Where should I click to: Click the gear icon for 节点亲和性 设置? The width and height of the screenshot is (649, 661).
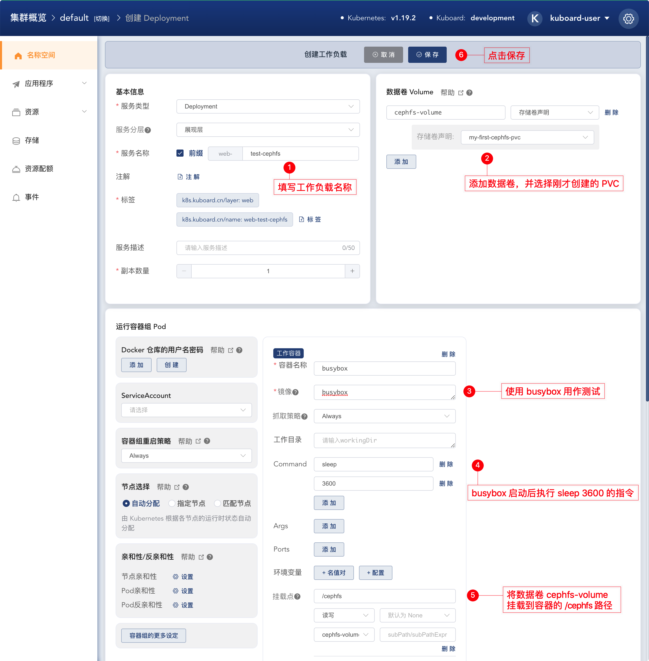pos(175,577)
